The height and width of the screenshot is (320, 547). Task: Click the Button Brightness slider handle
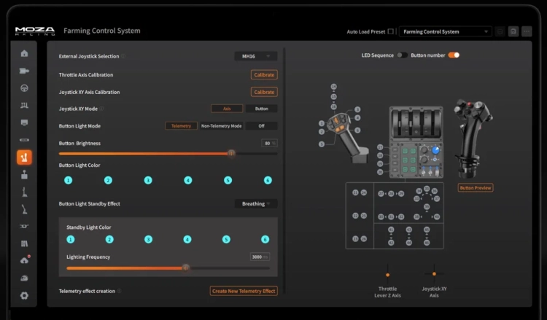[x=231, y=153]
